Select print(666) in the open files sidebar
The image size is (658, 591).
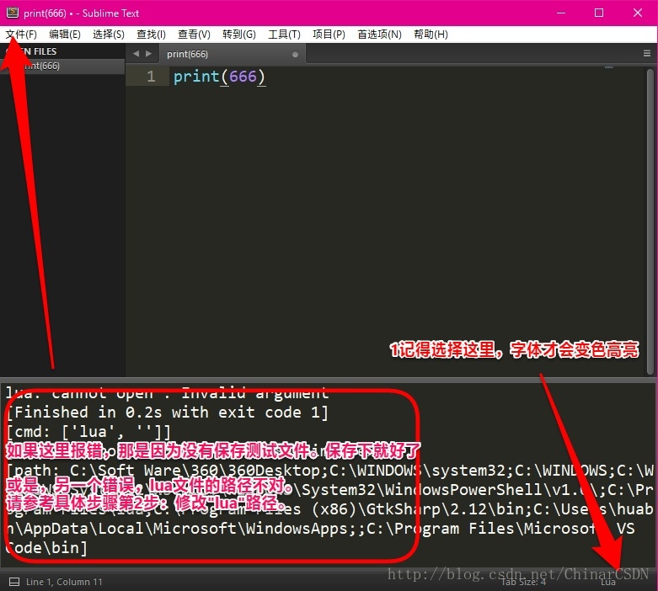tap(62, 66)
